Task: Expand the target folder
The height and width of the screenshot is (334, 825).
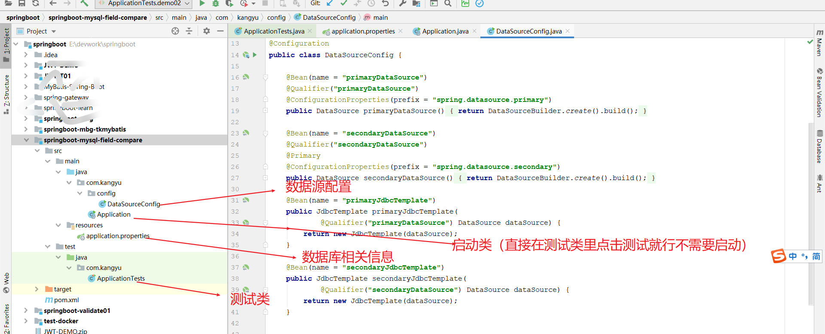Action: coord(37,289)
